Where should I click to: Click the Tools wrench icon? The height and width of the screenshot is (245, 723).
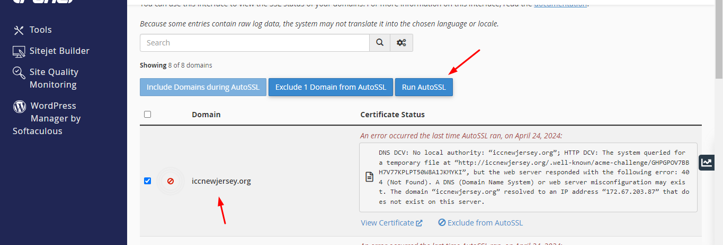tap(19, 30)
